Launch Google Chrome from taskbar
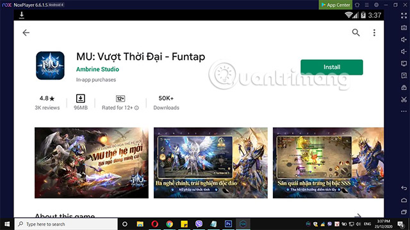 coord(169,224)
